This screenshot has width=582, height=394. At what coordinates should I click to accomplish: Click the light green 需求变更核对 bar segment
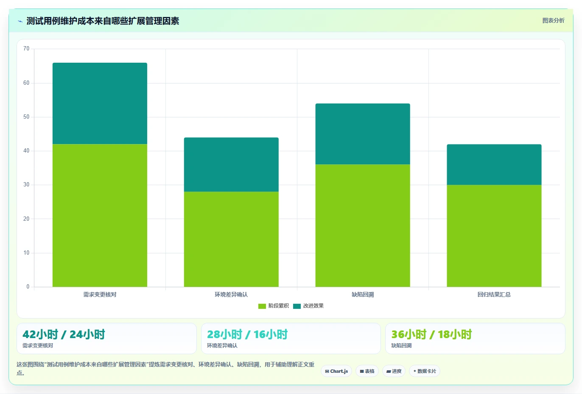click(x=100, y=216)
